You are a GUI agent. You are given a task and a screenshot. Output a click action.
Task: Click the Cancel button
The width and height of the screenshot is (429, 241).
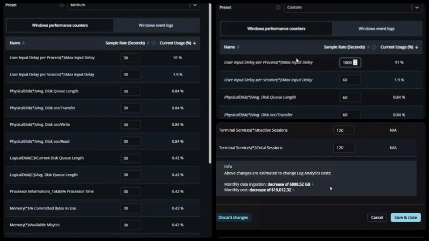(x=377, y=217)
